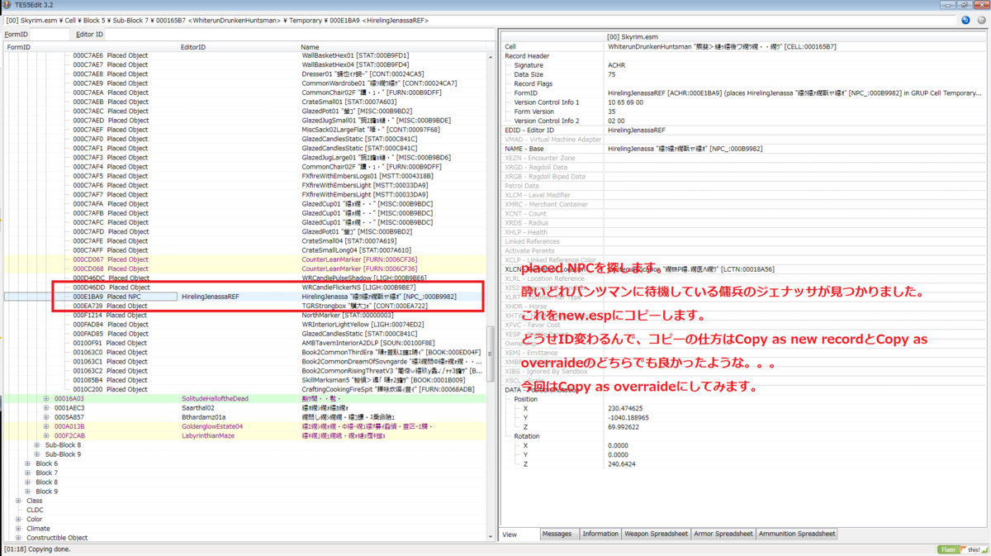Select the 000D46DD WRCandleFlickerNS row

[245, 288]
